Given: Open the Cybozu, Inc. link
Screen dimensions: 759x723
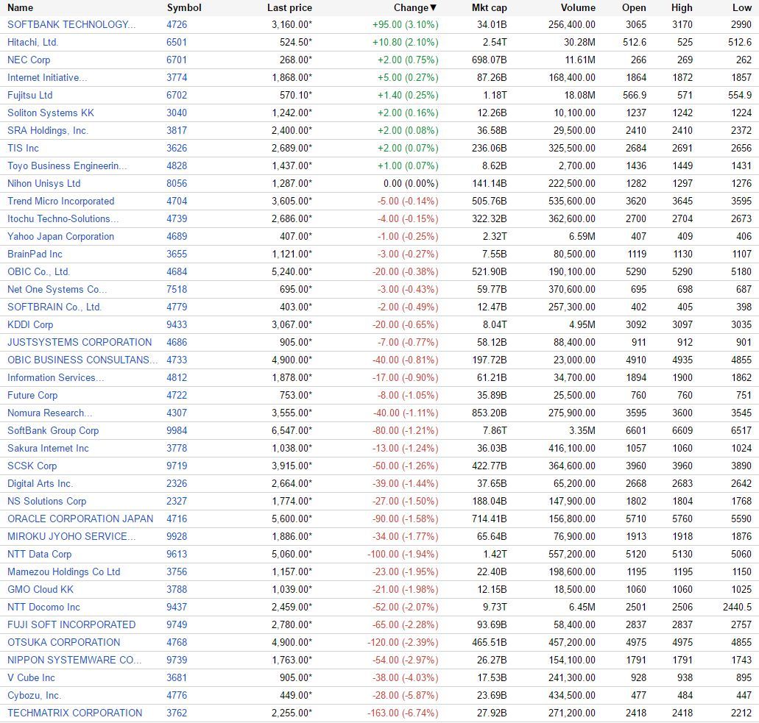Looking at the screenshot, I should 34,696.
